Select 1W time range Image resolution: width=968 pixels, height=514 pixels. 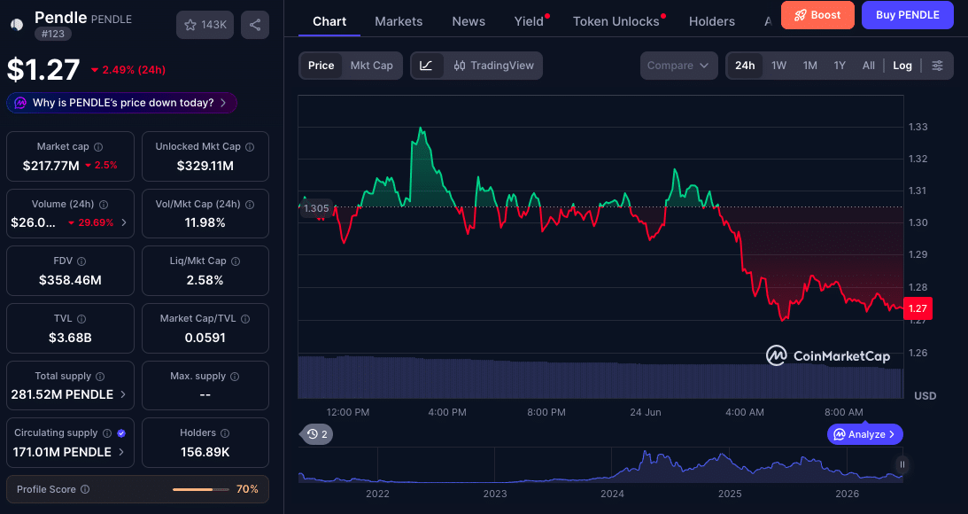[x=779, y=66]
